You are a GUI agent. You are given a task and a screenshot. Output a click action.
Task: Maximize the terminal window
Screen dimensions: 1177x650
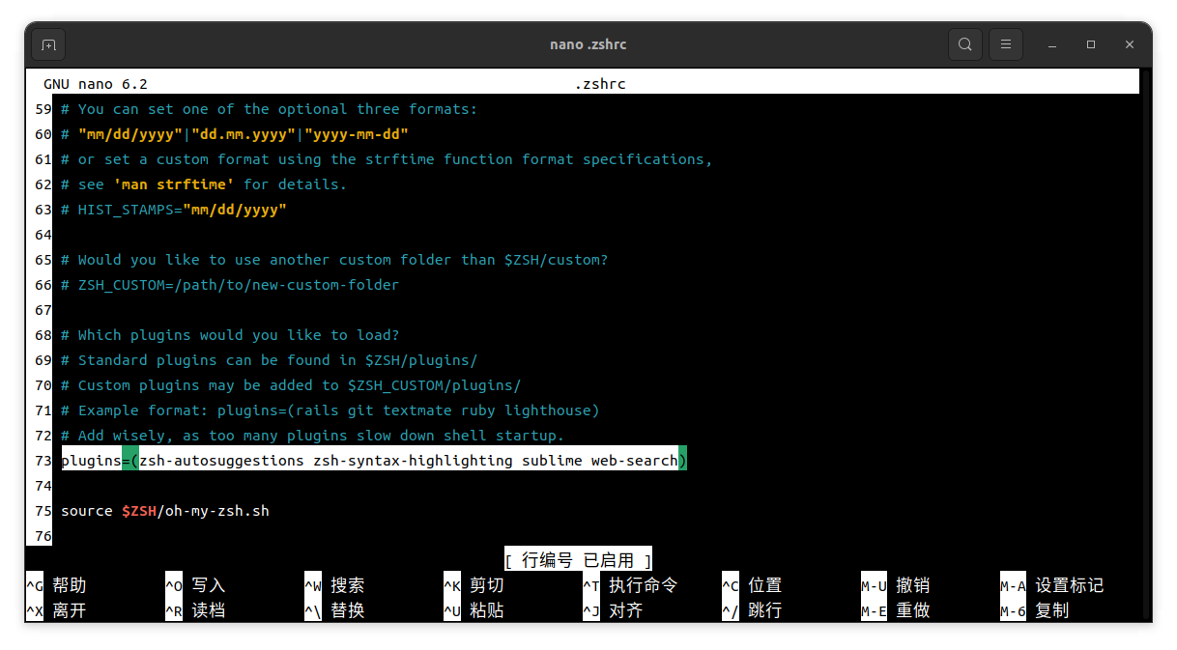tap(1091, 44)
